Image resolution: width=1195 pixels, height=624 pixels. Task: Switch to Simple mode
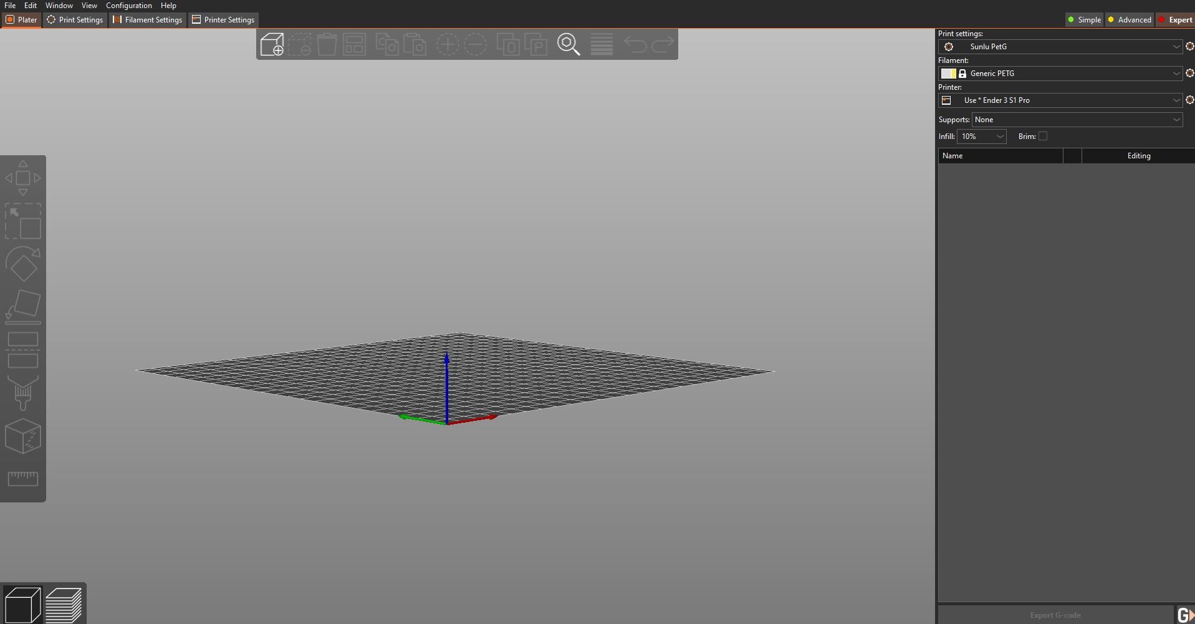[x=1084, y=20]
